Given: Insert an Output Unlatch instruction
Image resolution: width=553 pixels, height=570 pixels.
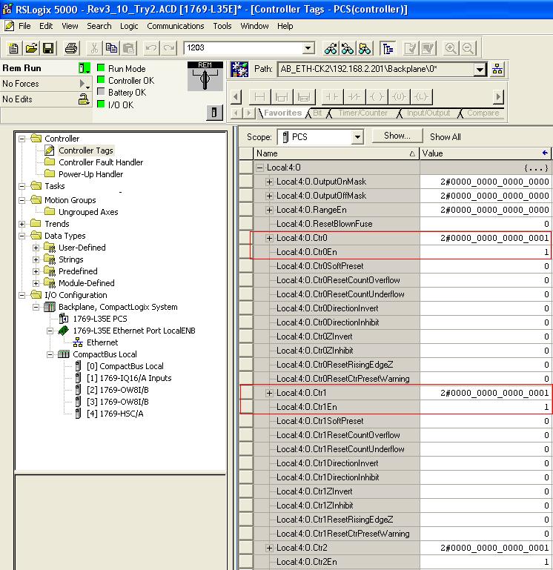Looking at the screenshot, I should [x=399, y=96].
